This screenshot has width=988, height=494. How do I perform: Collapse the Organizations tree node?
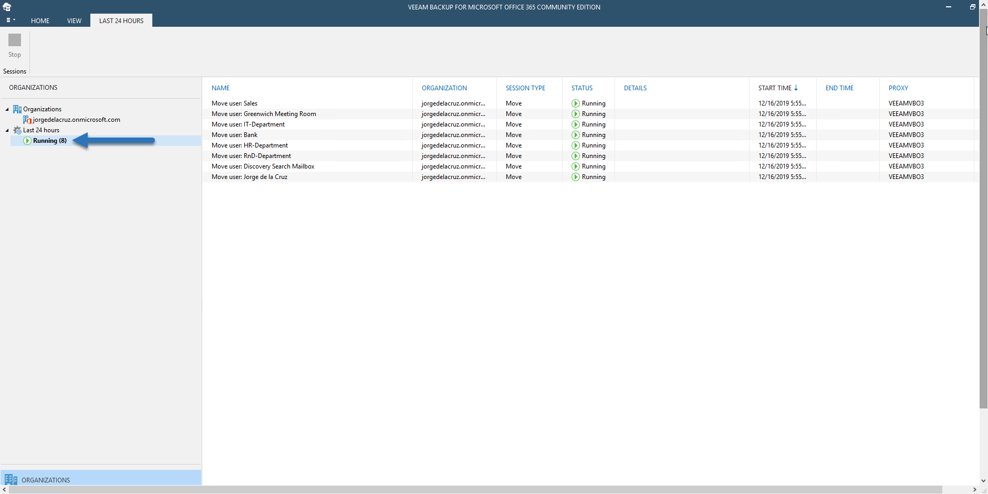click(7, 109)
